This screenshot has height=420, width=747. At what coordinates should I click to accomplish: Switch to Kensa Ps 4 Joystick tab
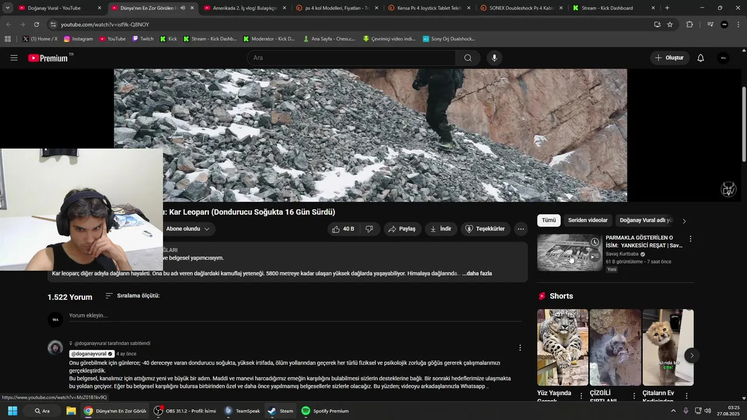point(429,8)
